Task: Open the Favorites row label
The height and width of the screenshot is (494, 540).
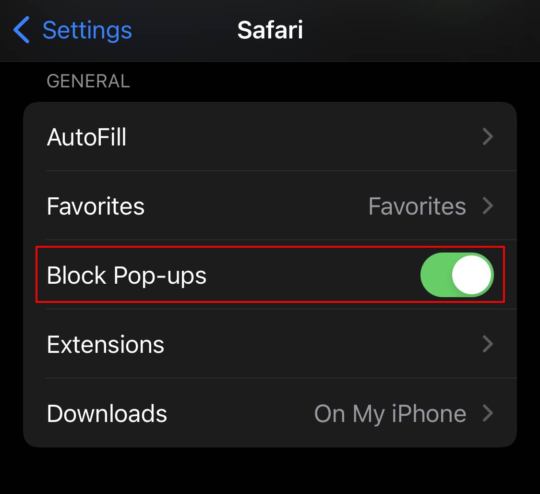Action: pyautogui.click(x=96, y=206)
